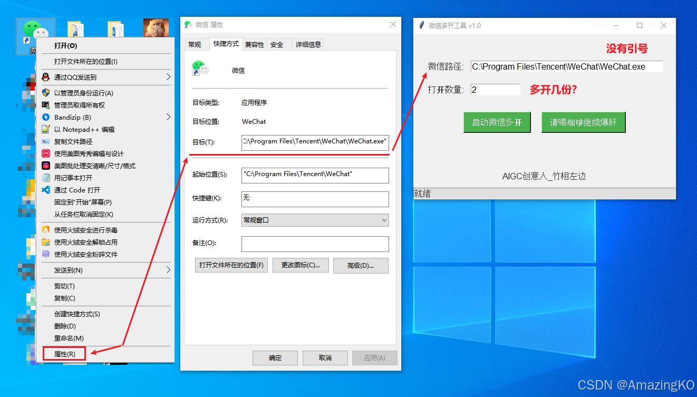
Task: Click the 高级(D)... button
Action: coord(361,266)
